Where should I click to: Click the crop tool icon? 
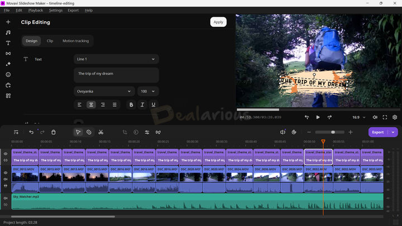(x=125, y=132)
